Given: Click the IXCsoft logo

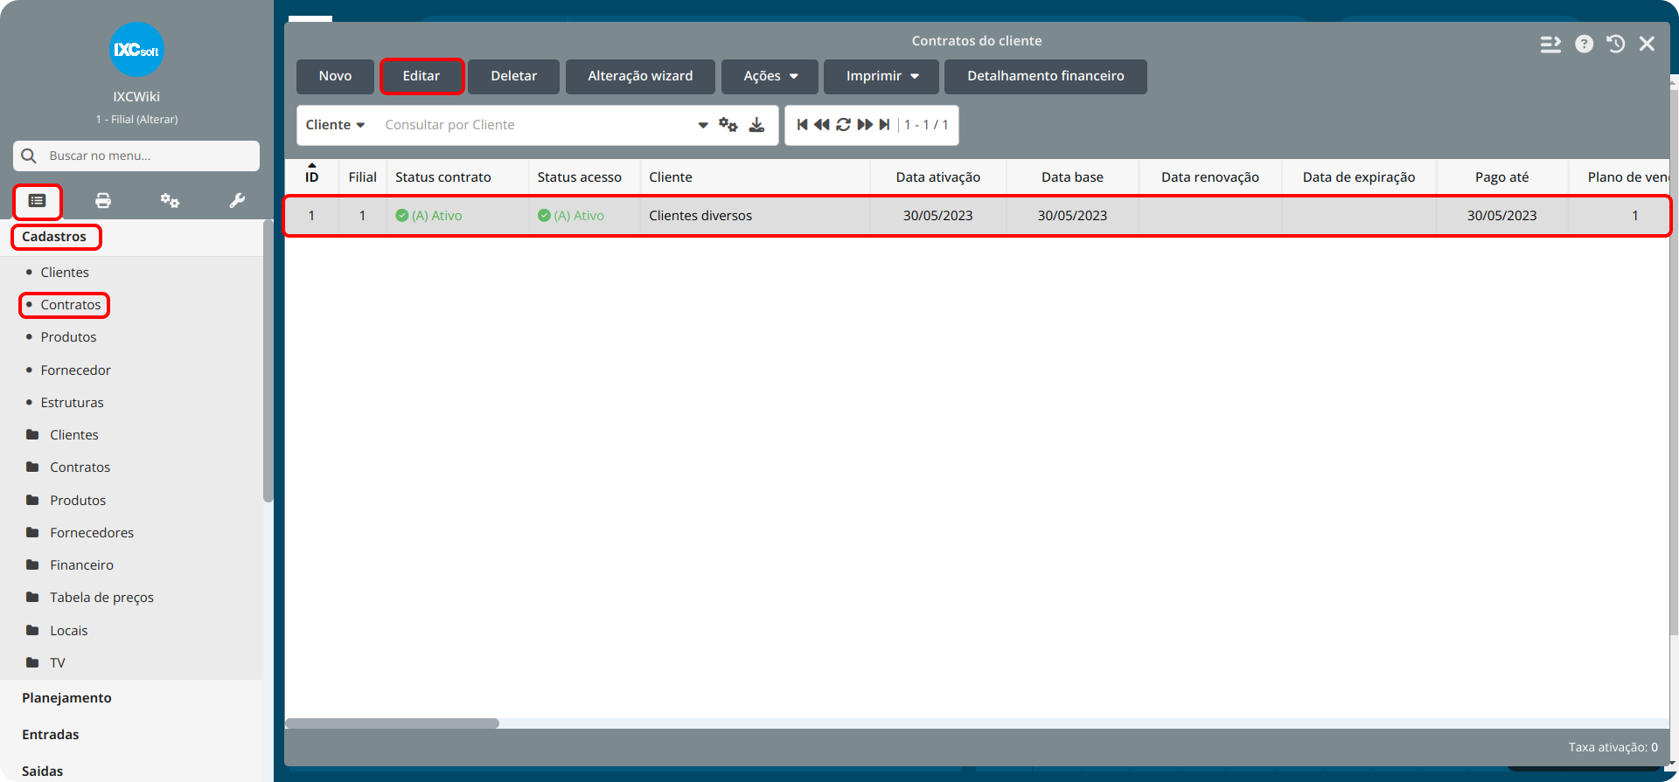Looking at the screenshot, I should [136, 49].
